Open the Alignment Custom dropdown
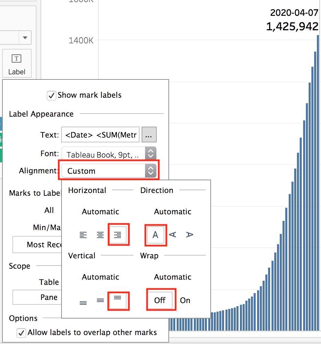The width and height of the screenshot is (321, 344). tap(109, 171)
